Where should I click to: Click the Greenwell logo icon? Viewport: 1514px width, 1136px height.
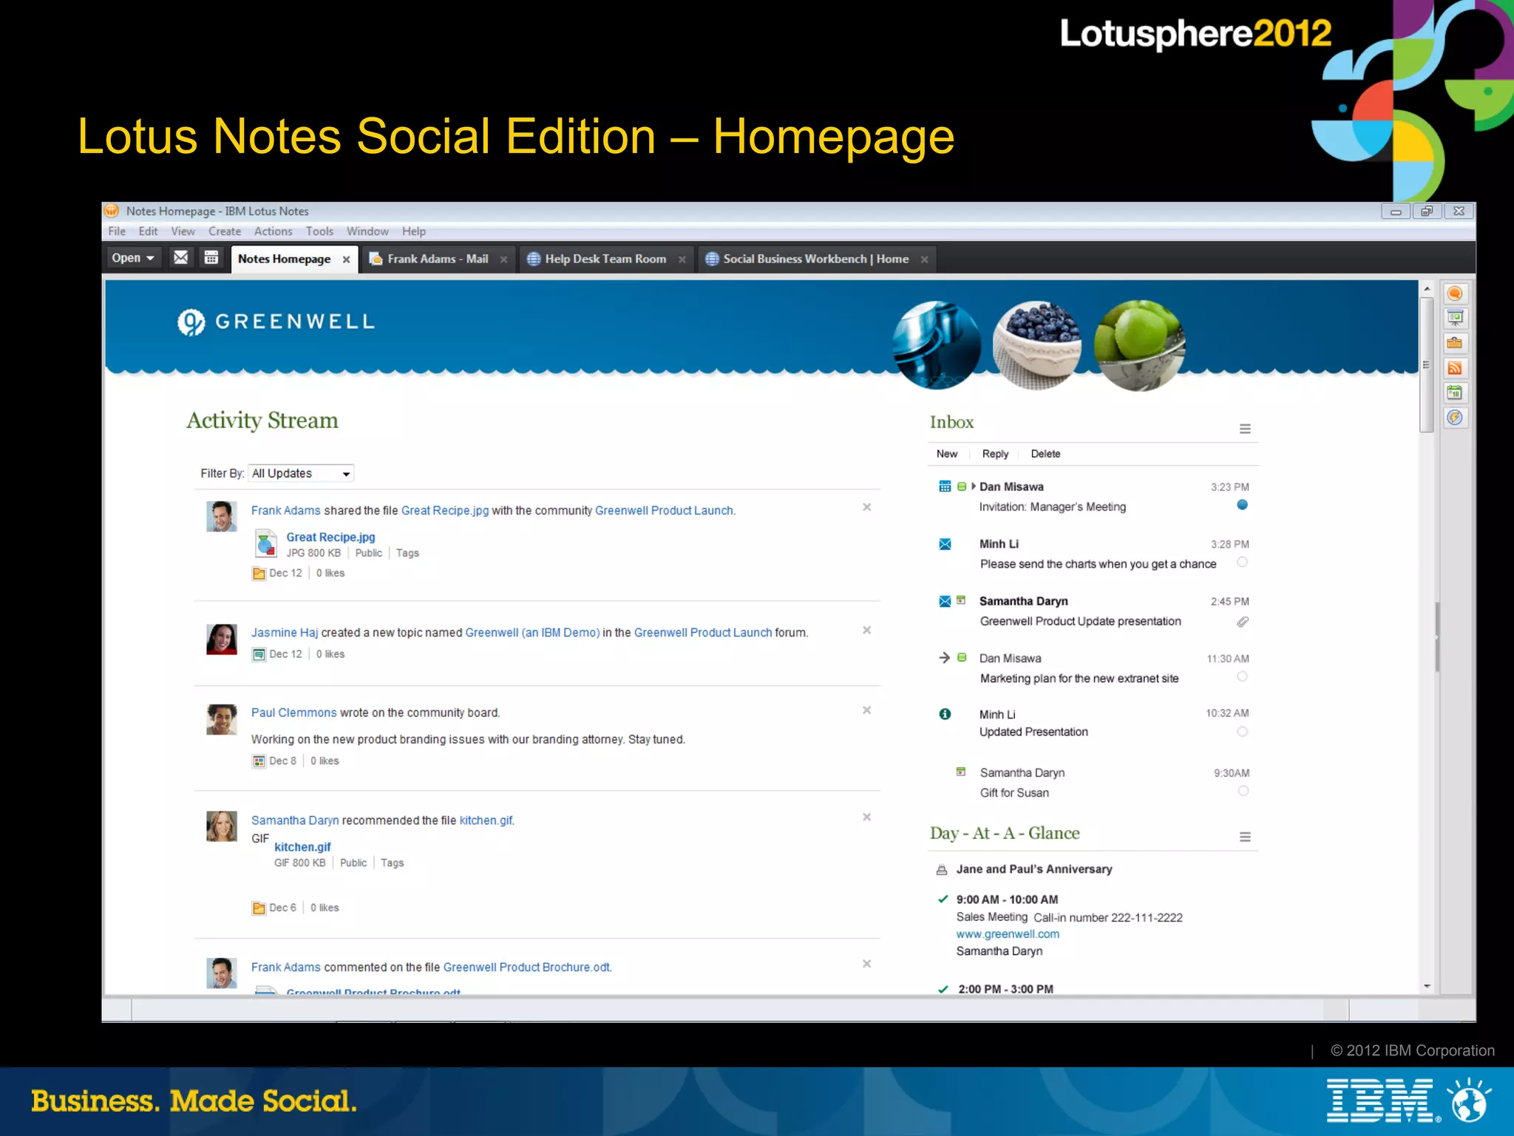tap(191, 322)
